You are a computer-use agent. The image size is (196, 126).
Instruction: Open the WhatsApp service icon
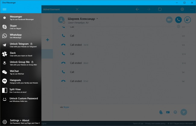pyautogui.click(x=5, y=36)
